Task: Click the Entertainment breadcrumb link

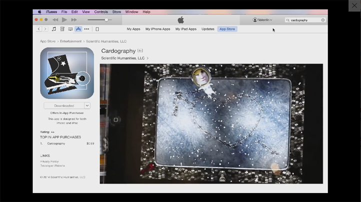Action: [71, 41]
